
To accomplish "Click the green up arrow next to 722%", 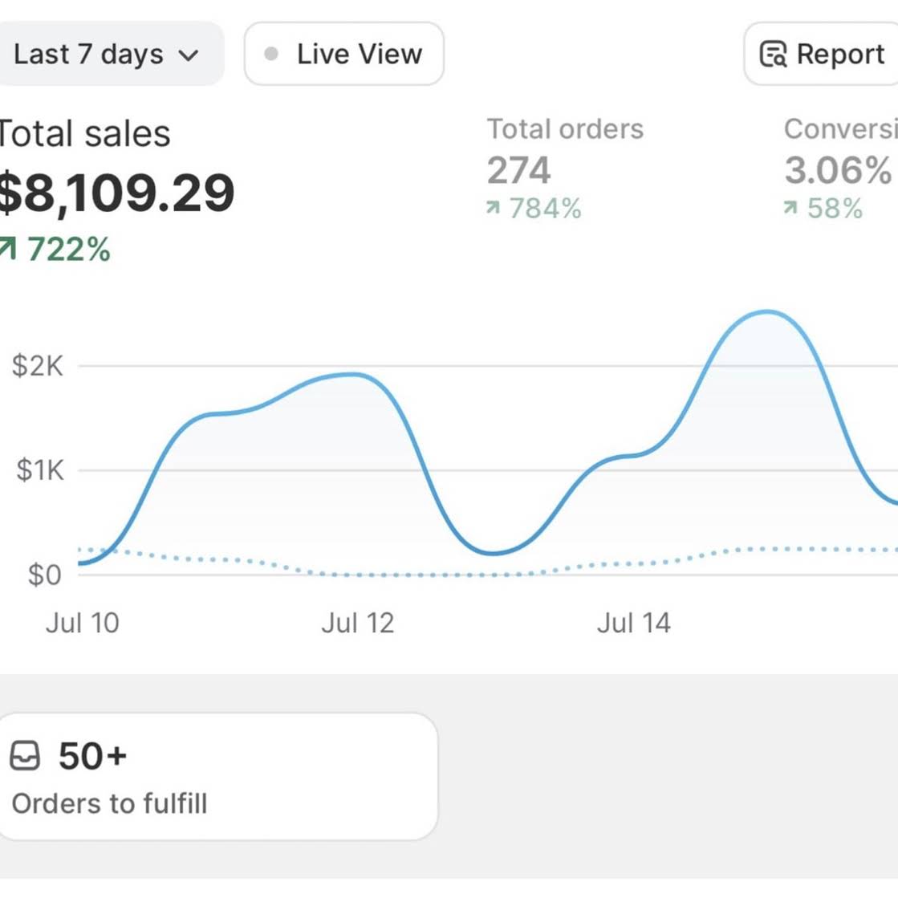I will coord(6,249).
